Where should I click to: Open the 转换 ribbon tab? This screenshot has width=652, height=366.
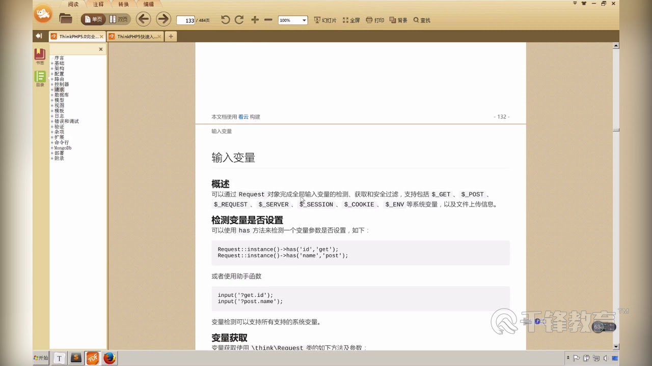point(123,4)
